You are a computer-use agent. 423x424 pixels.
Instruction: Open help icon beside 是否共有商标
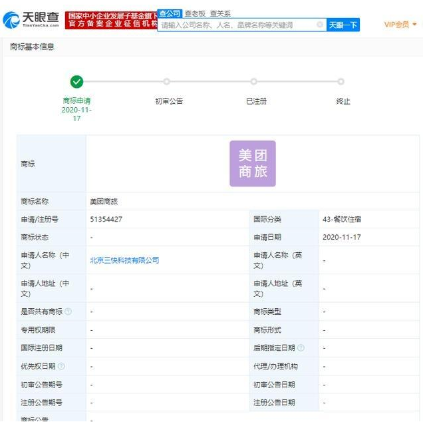click(x=68, y=312)
